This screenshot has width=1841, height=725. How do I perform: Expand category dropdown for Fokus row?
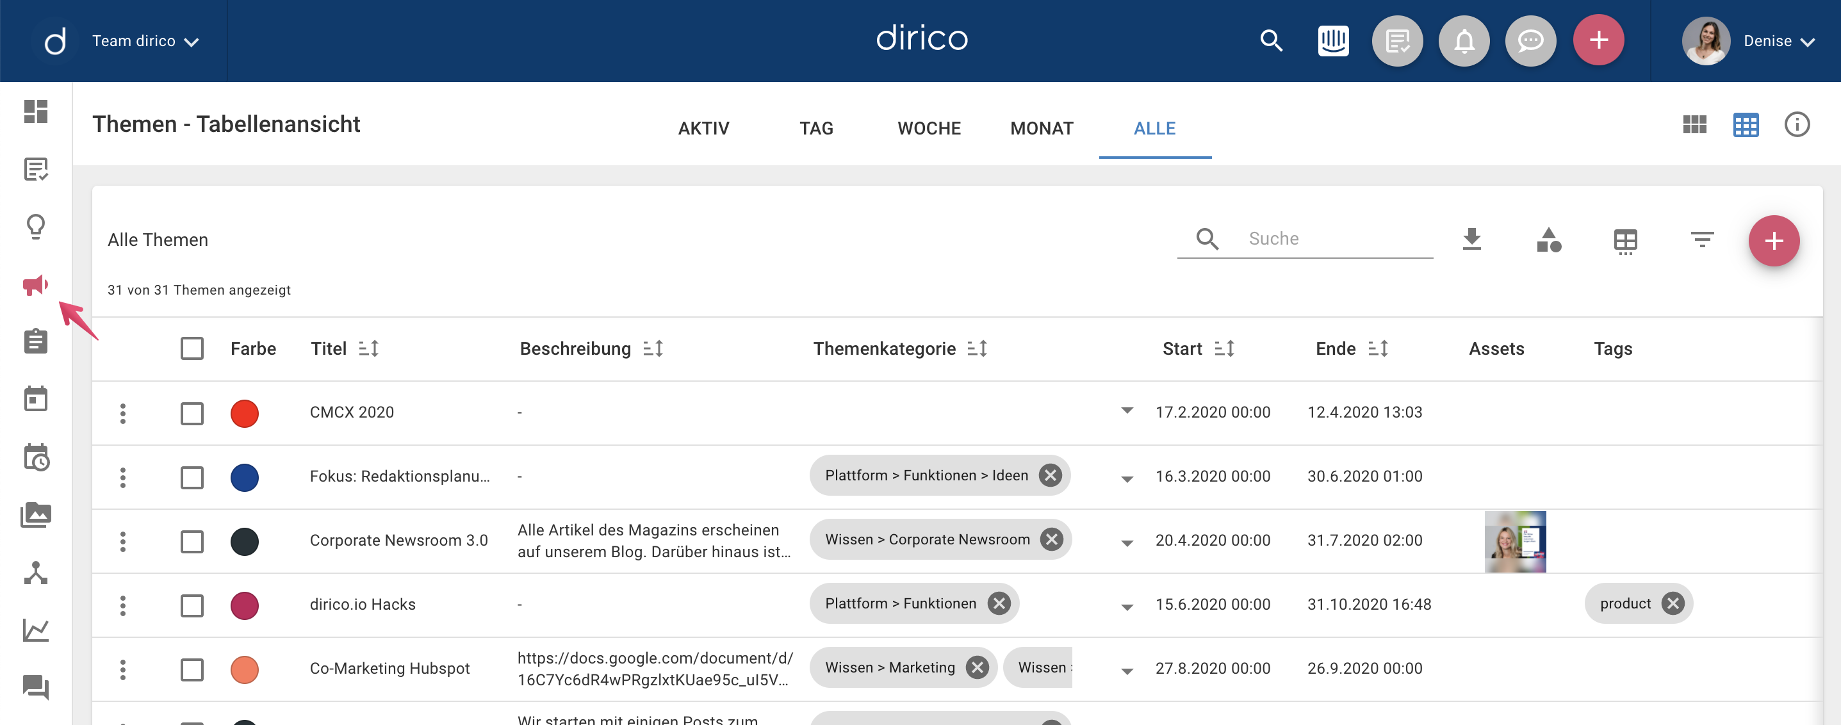click(x=1127, y=479)
